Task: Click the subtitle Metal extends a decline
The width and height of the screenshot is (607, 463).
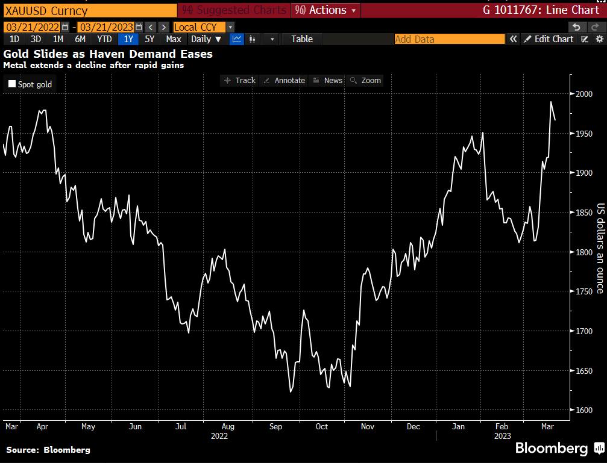Action: (x=93, y=66)
